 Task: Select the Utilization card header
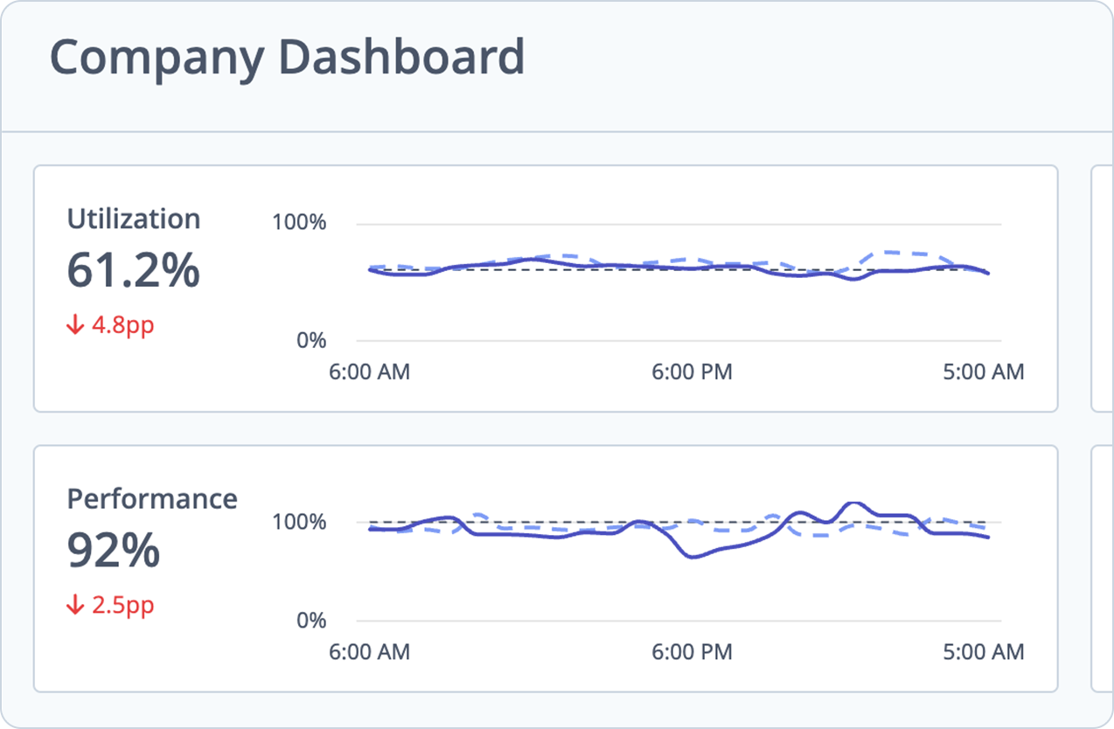[132, 219]
